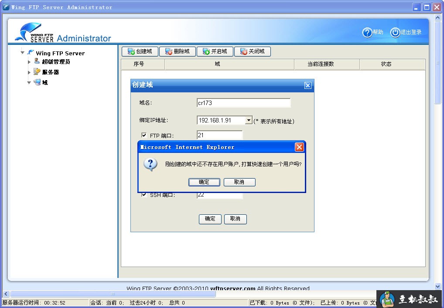Click 确定 at bottom of 创建域 dialog
The image size is (444, 308).
(x=210, y=219)
